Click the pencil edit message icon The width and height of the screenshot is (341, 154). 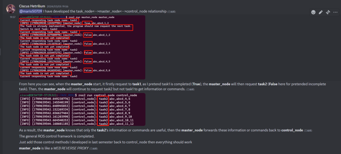tap(321, 12)
